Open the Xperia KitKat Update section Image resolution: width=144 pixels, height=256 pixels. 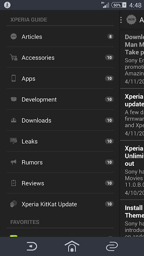tap(60, 204)
